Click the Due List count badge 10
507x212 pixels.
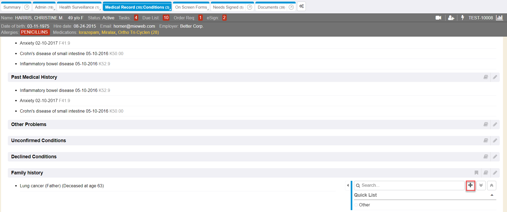click(166, 18)
